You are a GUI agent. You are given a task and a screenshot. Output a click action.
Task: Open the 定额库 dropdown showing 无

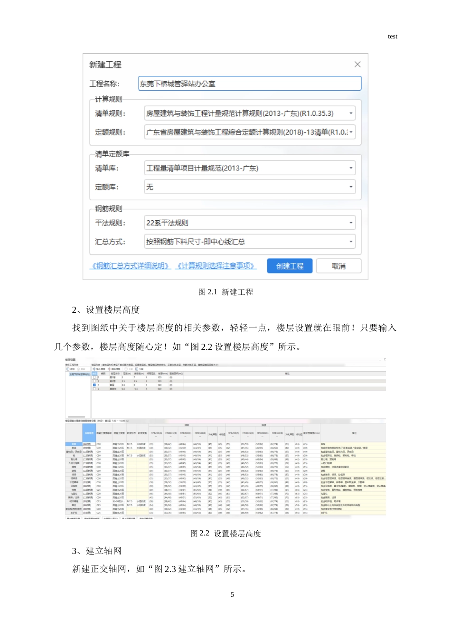pyautogui.click(x=250, y=187)
